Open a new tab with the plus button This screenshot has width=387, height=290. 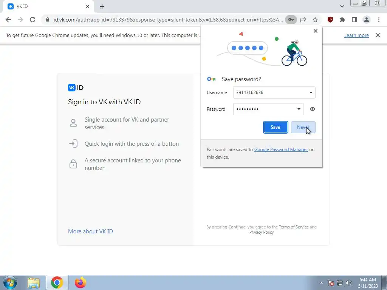(102, 6)
